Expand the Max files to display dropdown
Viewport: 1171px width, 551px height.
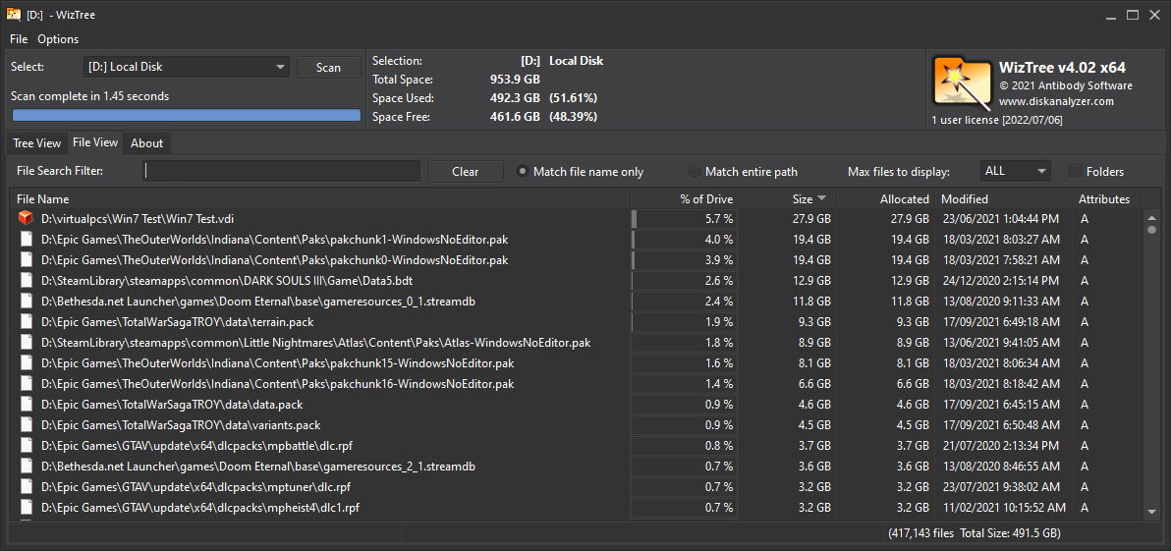tap(1015, 171)
